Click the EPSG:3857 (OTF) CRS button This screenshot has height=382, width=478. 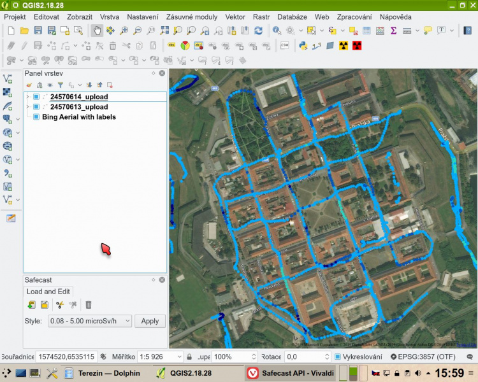coord(423,357)
